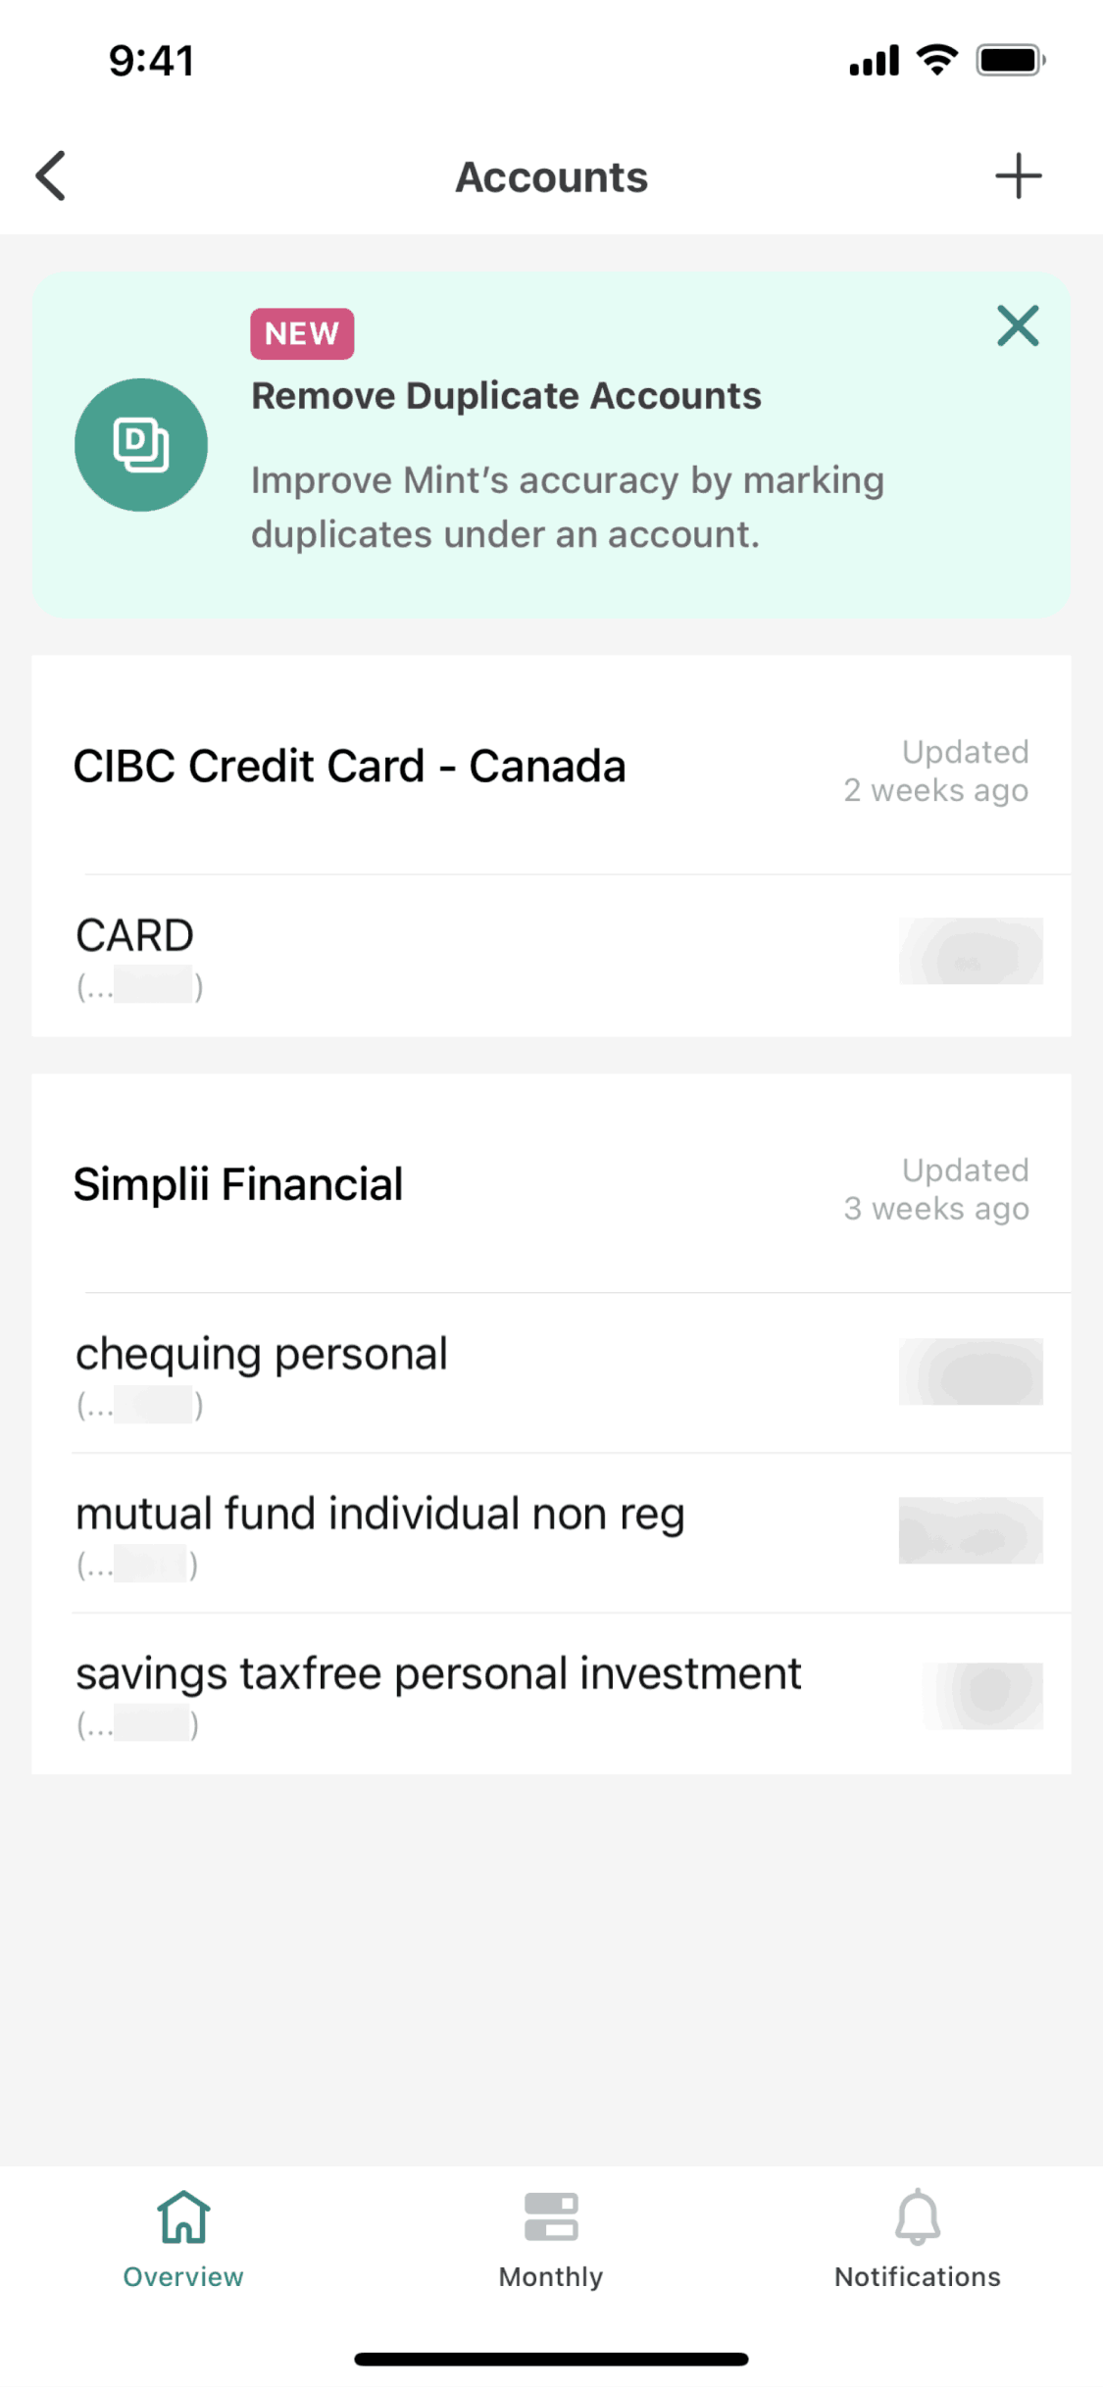The image size is (1103, 2388).
Task: Tap "Updated 3 weeks ago" status text
Action: (936, 1190)
